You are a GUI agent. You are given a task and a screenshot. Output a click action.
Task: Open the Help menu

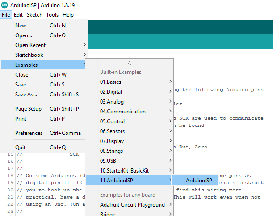[68, 15]
